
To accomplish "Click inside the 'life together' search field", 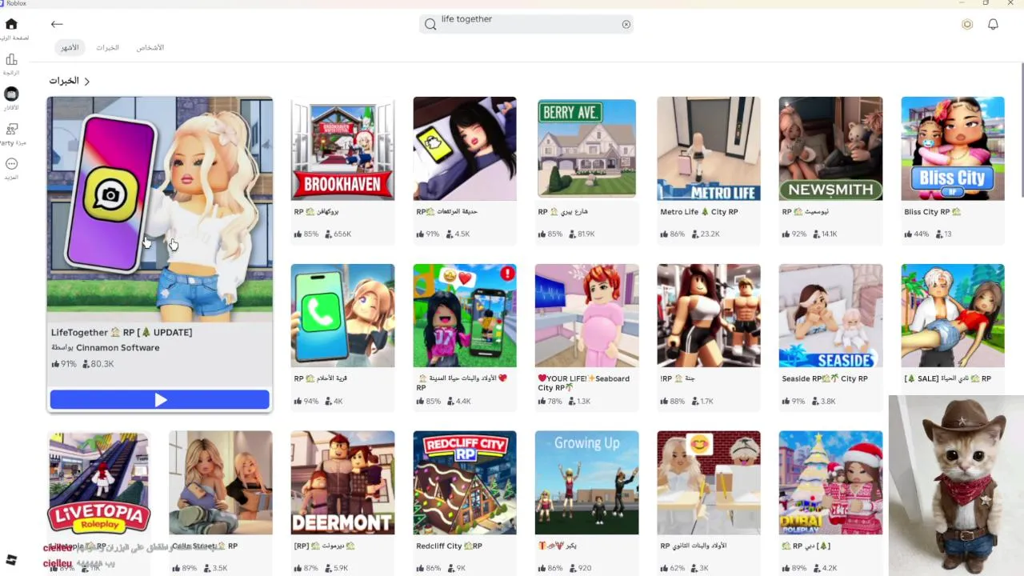I will pos(527,24).
